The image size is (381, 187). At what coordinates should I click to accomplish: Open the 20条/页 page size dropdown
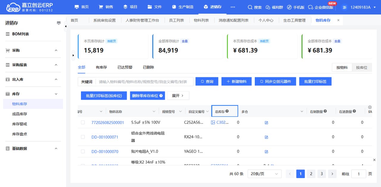(x=265, y=174)
